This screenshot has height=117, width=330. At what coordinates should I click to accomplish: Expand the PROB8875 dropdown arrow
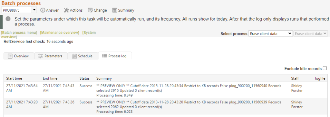(34, 10)
